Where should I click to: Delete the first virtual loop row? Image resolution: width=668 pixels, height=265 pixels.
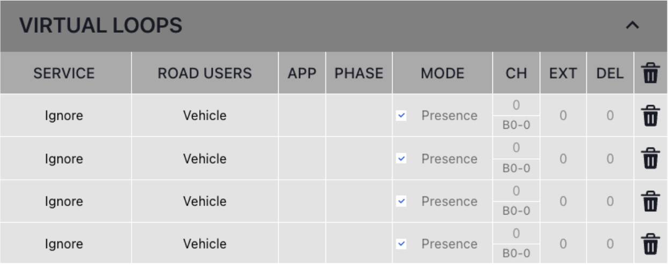point(650,116)
